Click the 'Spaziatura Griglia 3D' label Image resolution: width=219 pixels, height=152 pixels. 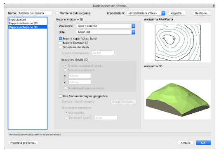pyautogui.click(x=74, y=60)
